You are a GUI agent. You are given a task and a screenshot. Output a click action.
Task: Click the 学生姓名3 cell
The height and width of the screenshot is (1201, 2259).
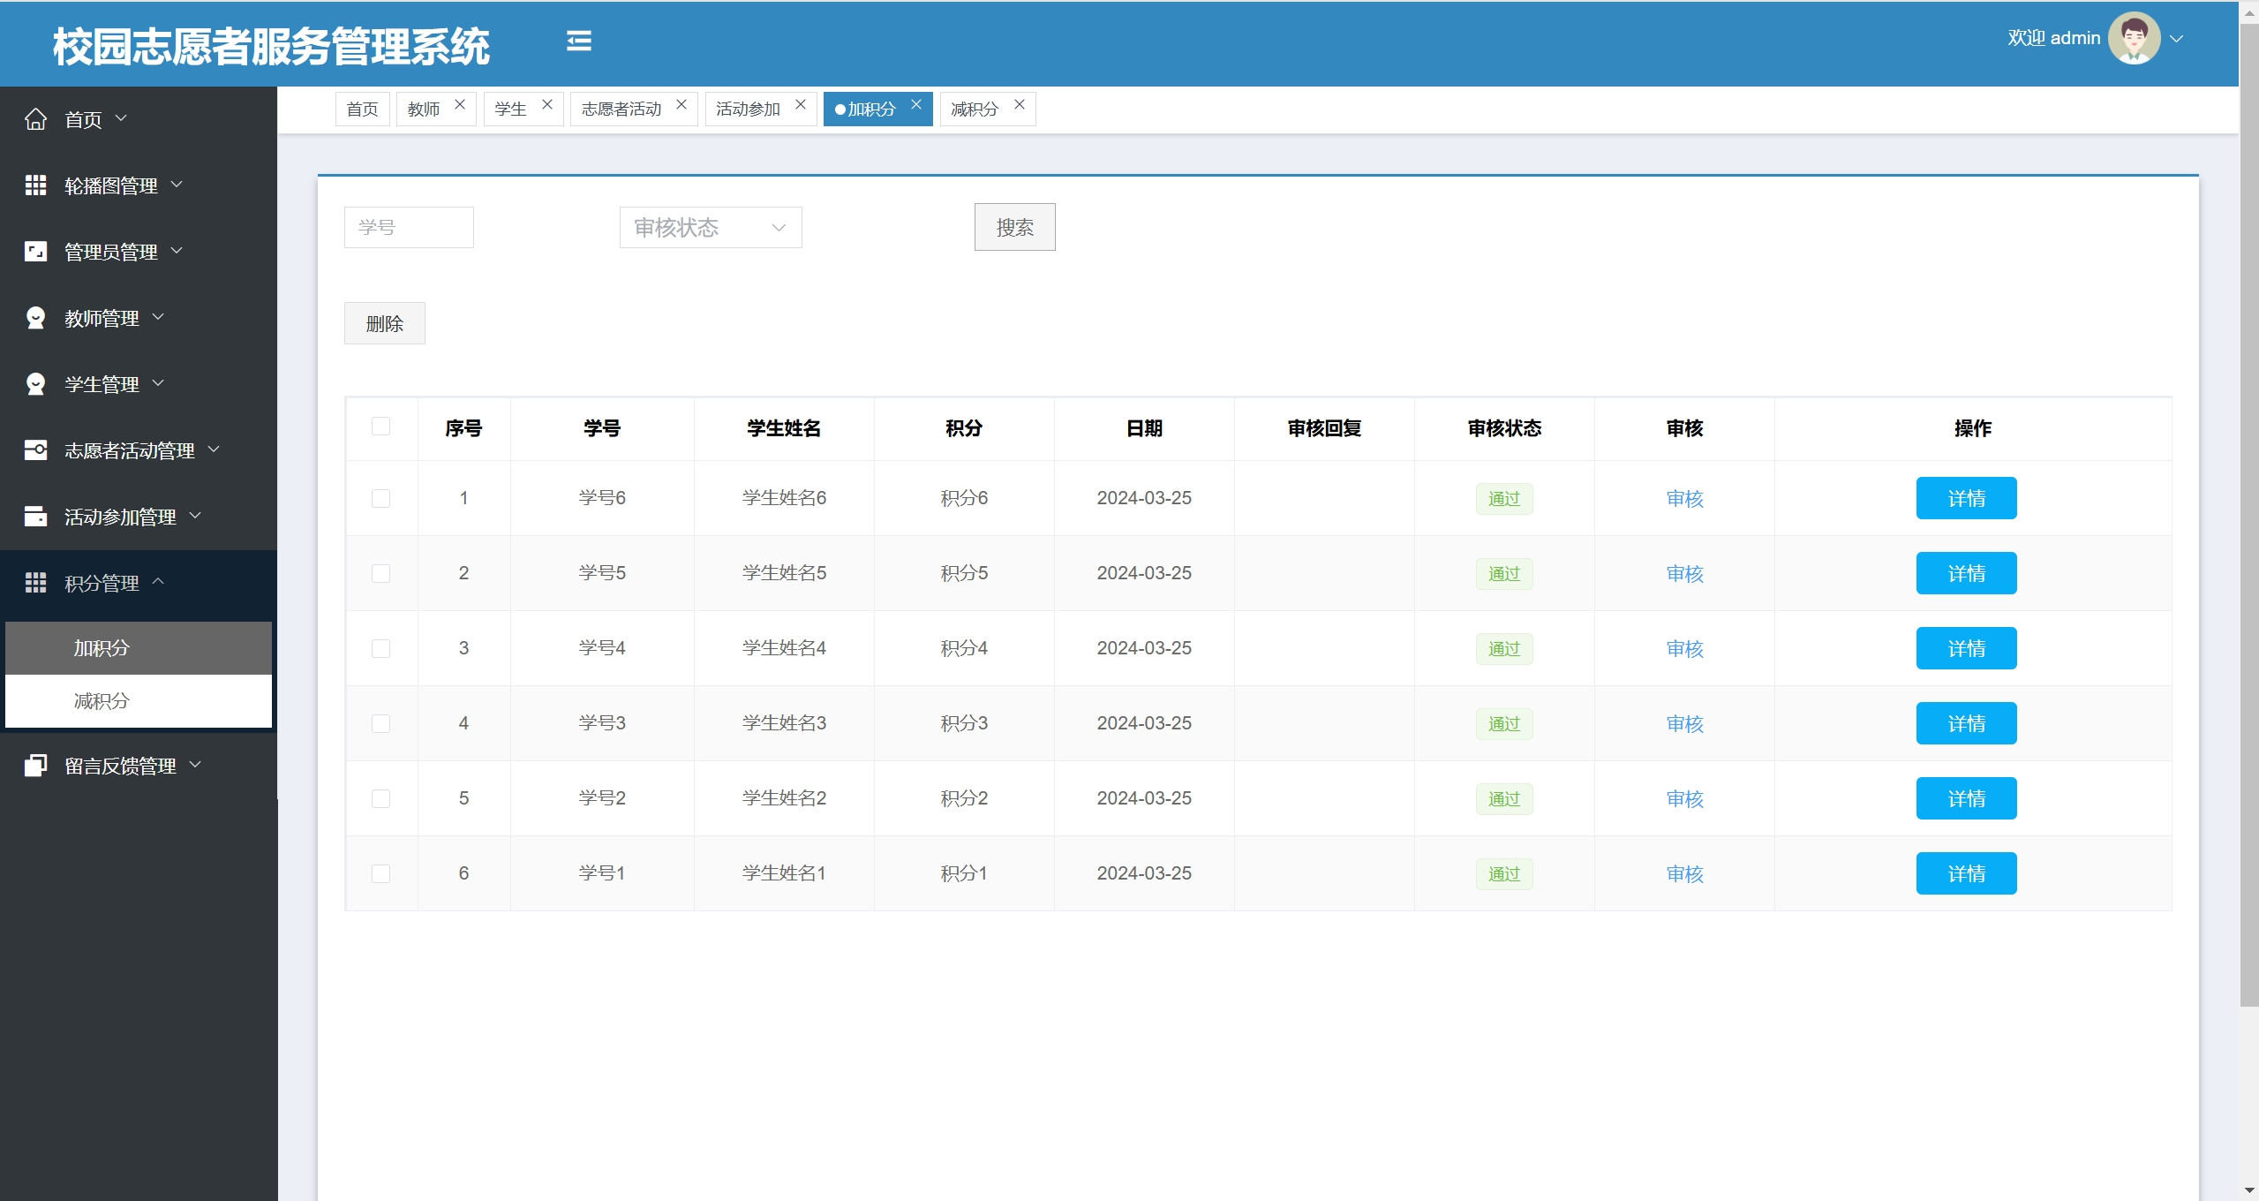tap(784, 723)
